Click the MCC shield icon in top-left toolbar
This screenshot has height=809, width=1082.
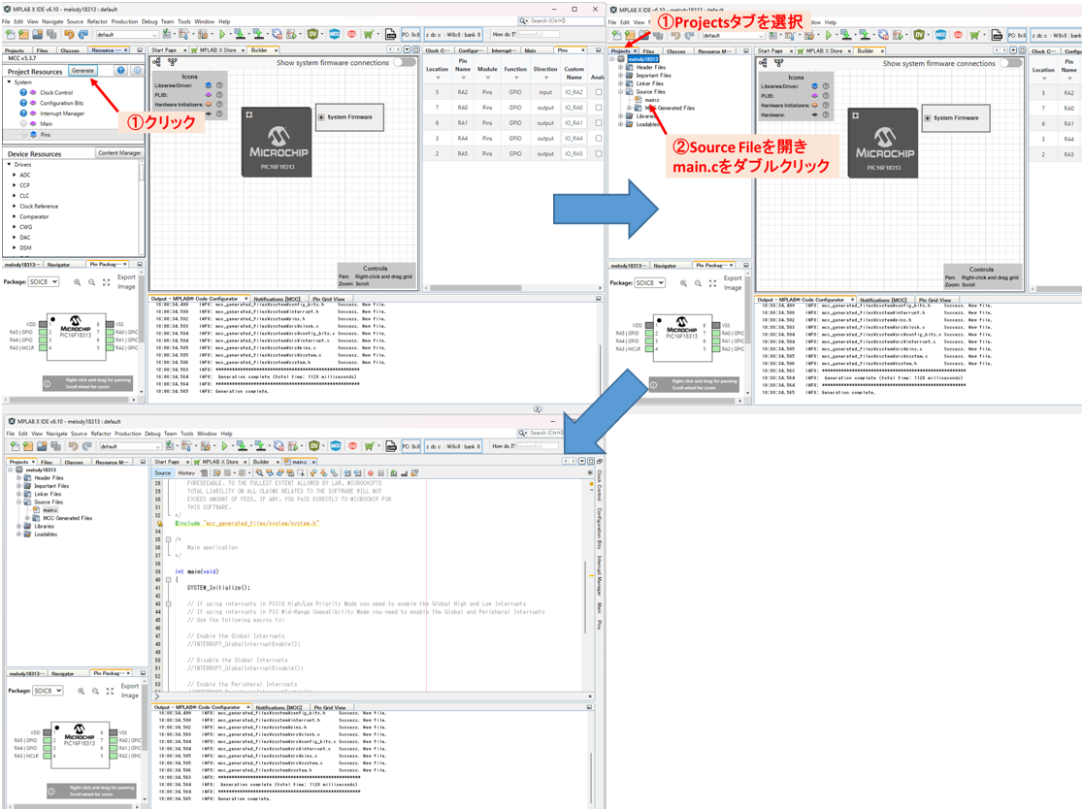tap(334, 35)
